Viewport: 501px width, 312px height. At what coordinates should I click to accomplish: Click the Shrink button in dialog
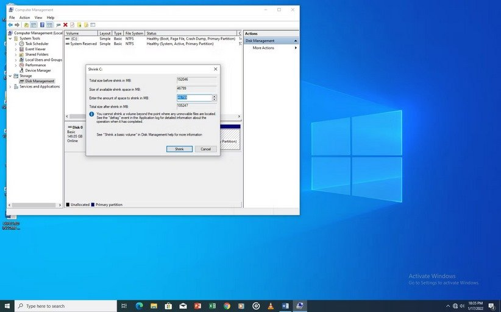179,149
